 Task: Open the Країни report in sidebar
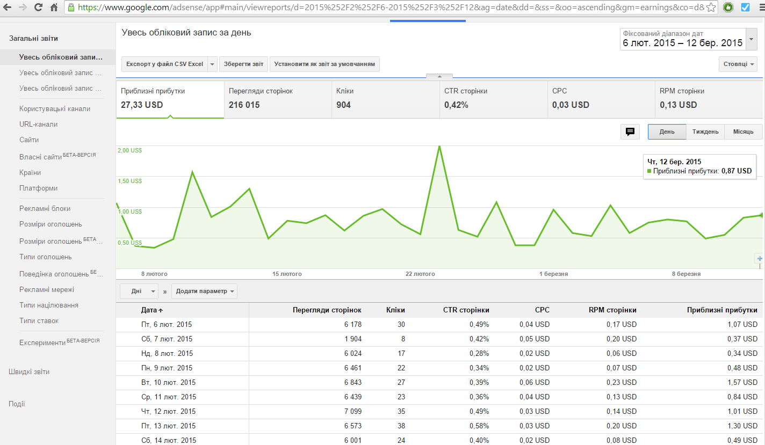tap(30, 172)
